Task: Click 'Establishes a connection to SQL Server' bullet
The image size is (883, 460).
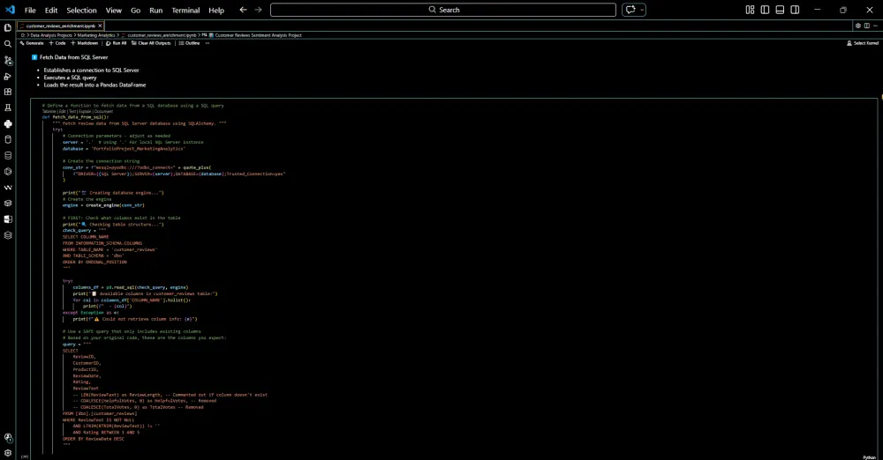Action: [x=91, y=70]
